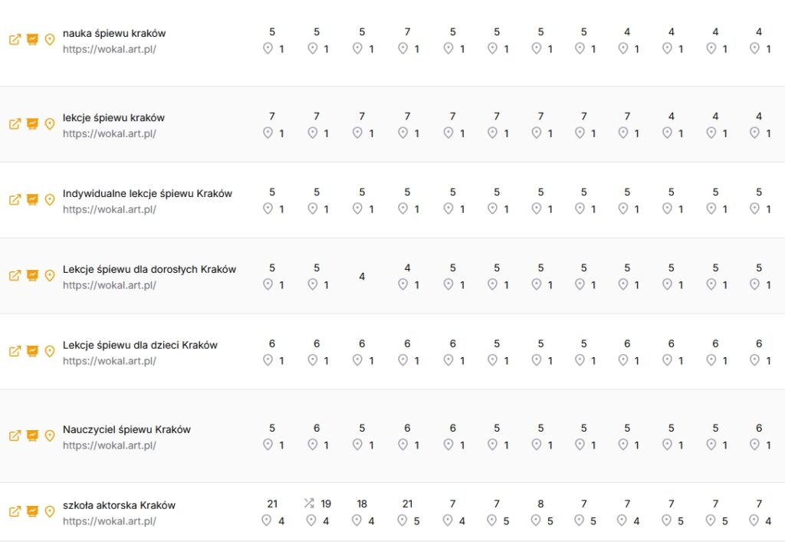
Task: Click location pin for 'Nauczyciel śpiewu Kraków'
Action: pyautogui.click(x=50, y=436)
